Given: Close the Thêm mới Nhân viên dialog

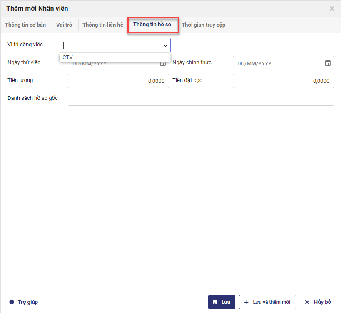Looking at the screenshot, I should tap(331, 8).
